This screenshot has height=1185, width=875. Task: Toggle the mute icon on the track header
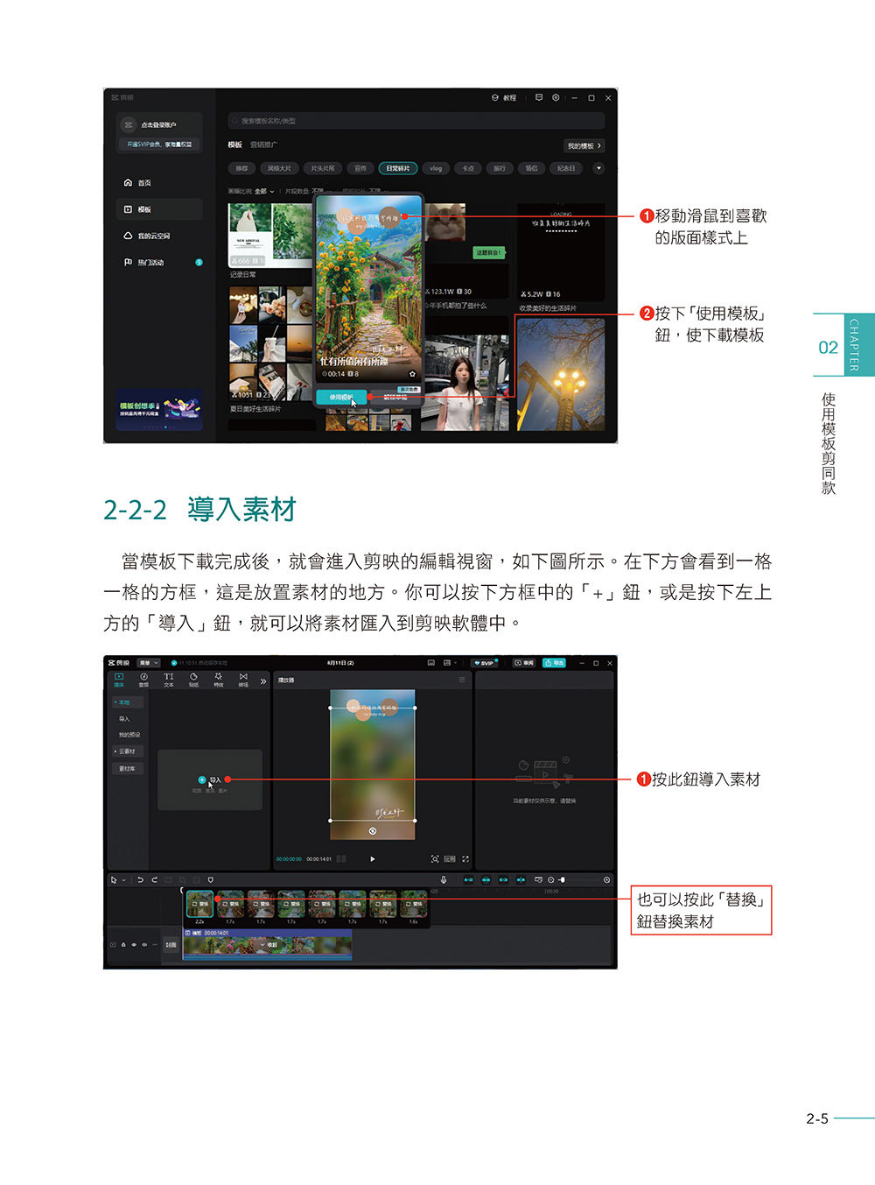146,944
